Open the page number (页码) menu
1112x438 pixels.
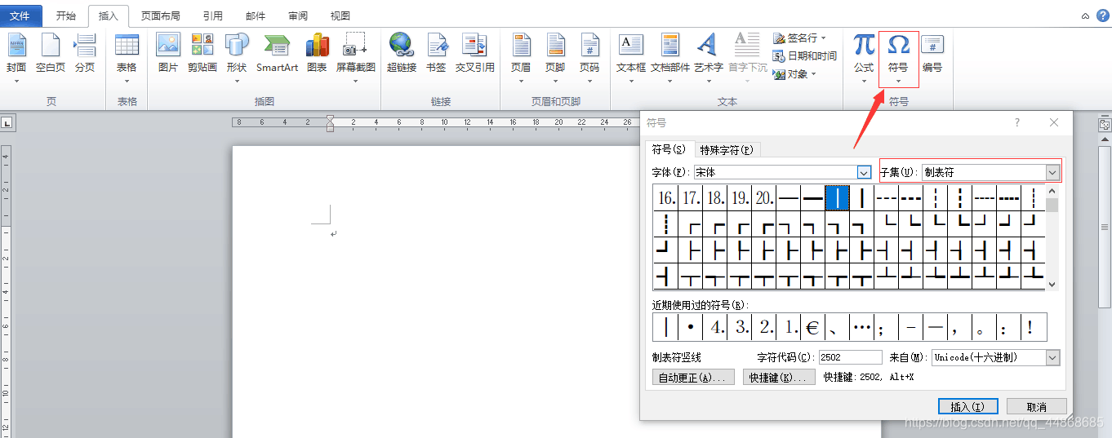(x=589, y=56)
